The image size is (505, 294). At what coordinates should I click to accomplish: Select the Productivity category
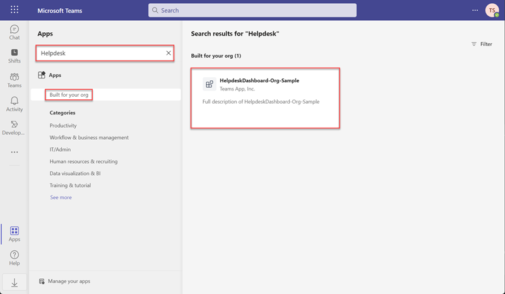coord(63,125)
